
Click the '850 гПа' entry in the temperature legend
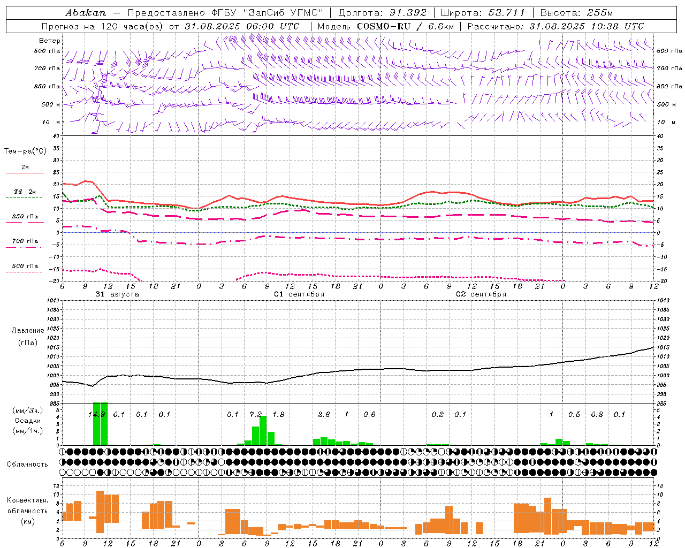click(x=25, y=217)
